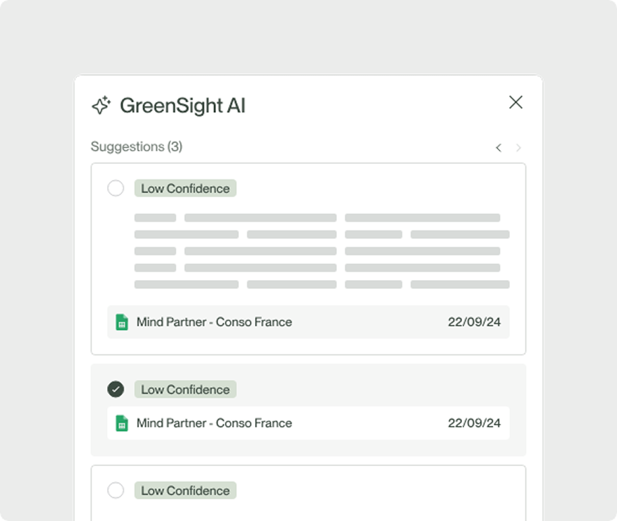Screen dimensions: 617x521
Task: Go to previous suggestion with left chevron
Action: [x=499, y=147]
